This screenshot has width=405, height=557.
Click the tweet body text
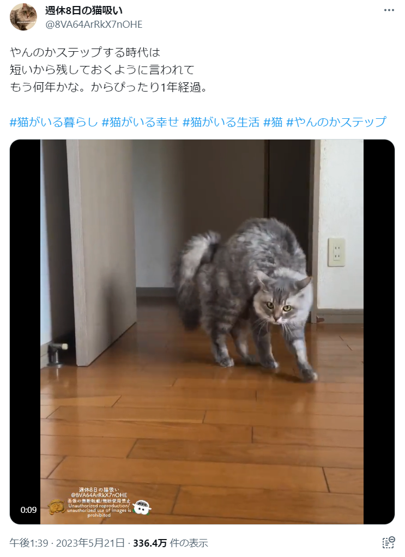(108, 70)
